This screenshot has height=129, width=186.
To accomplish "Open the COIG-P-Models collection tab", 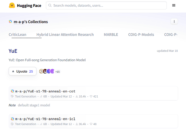I will coord(141,35).
